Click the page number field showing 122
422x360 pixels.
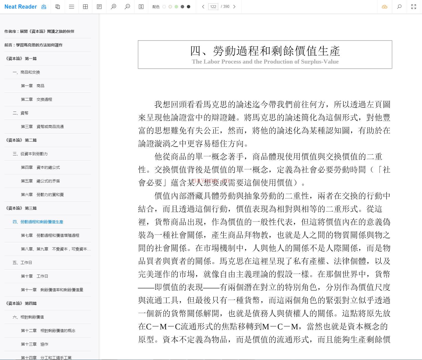[213, 7]
